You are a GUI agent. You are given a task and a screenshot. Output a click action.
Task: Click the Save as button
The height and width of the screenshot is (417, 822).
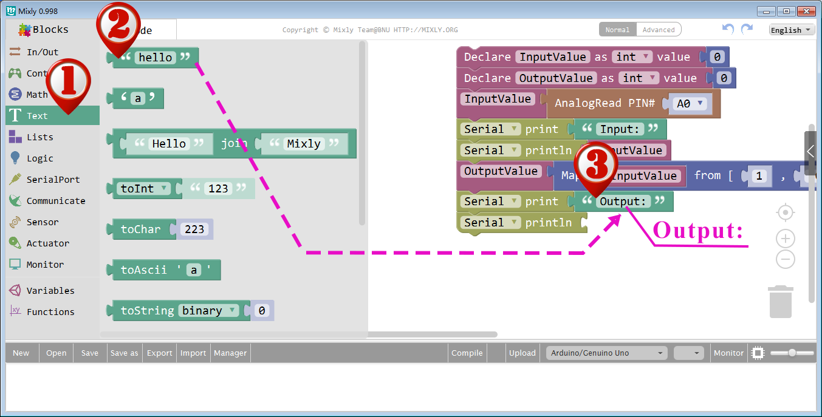125,353
